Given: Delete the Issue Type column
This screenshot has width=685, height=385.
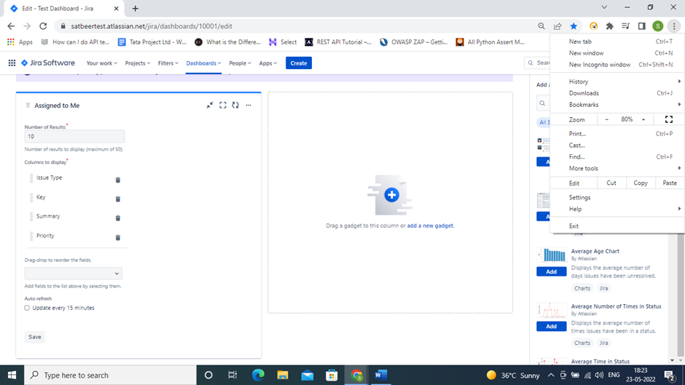Looking at the screenshot, I should point(118,180).
